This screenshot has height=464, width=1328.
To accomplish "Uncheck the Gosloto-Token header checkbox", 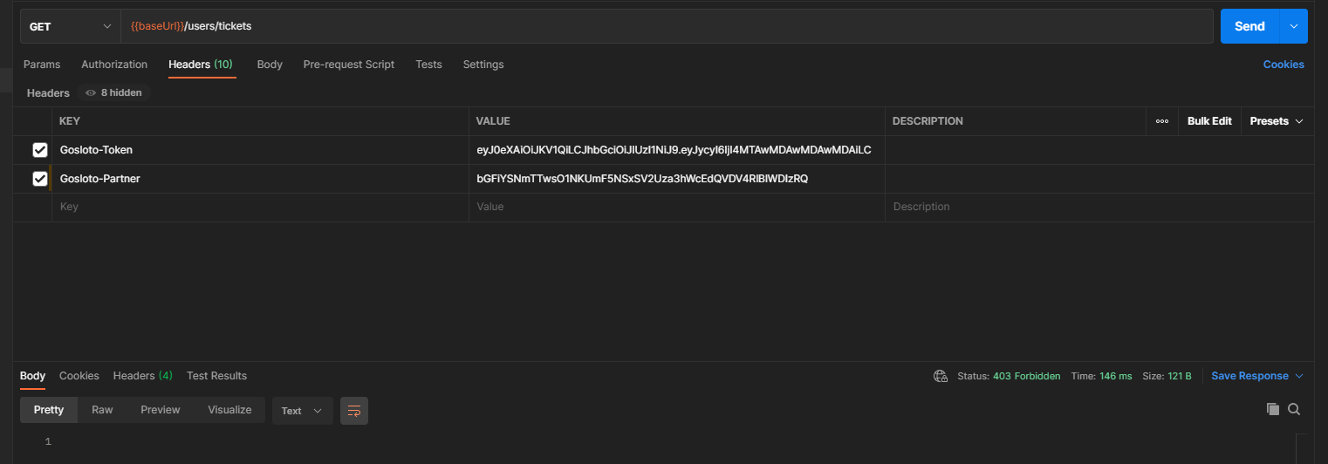I will pos(40,150).
